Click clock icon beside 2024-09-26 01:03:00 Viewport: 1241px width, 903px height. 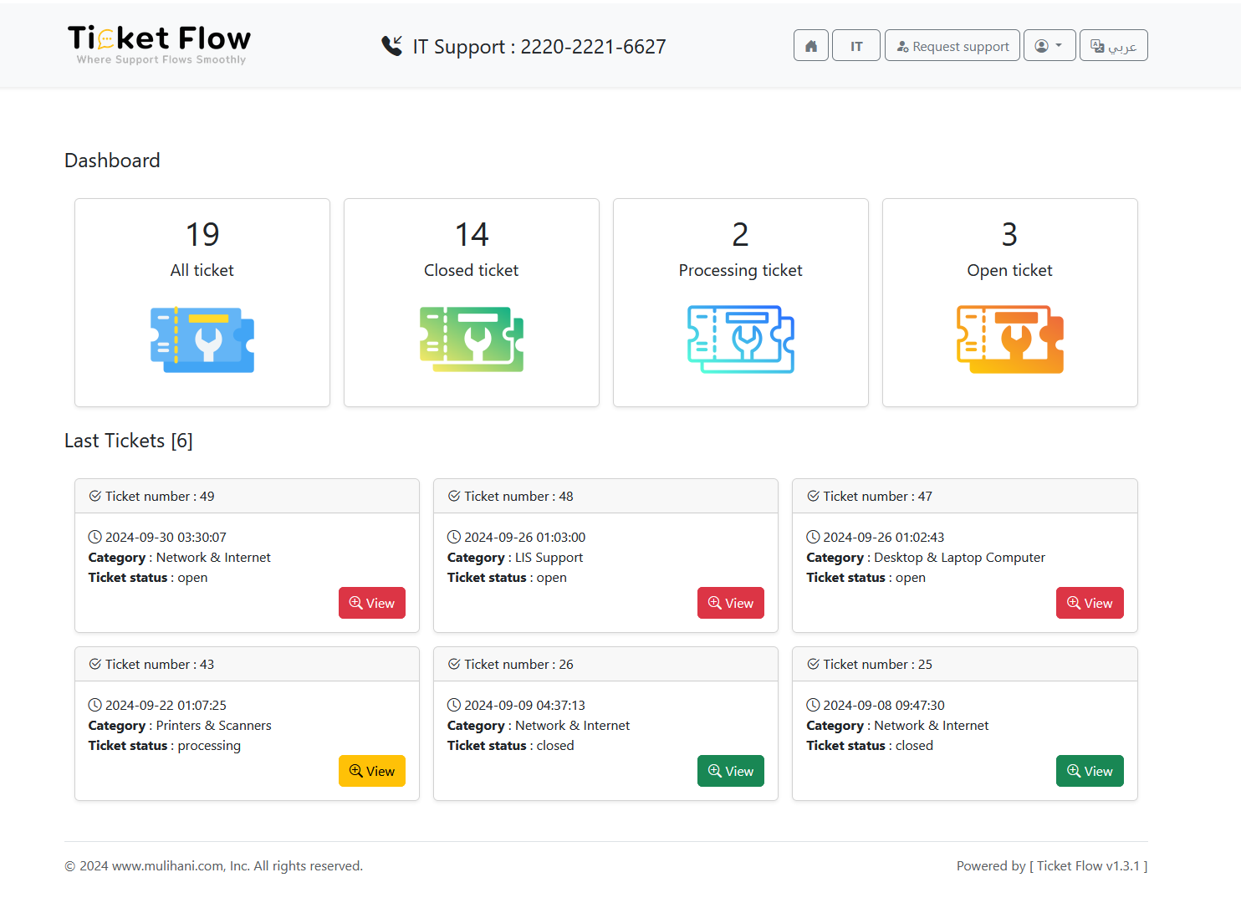pyautogui.click(x=454, y=537)
